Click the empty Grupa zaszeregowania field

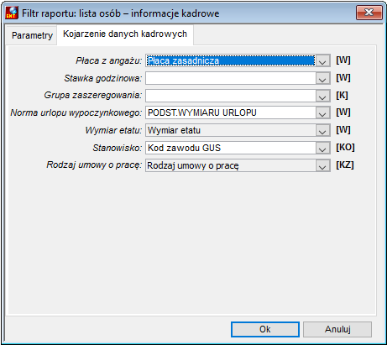coord(231,96)
